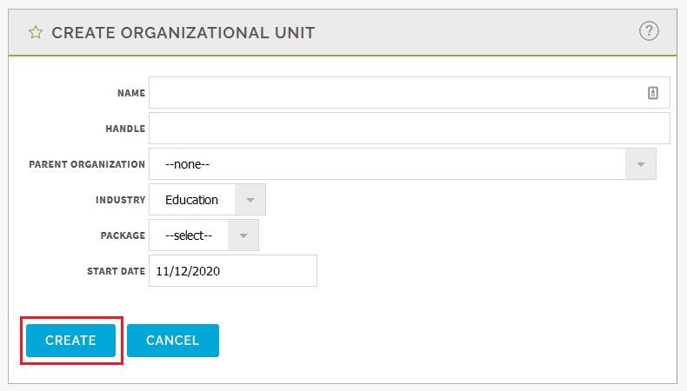
Task: Click the Parent Organization dropdown arrow
Action: pos(641,164)
